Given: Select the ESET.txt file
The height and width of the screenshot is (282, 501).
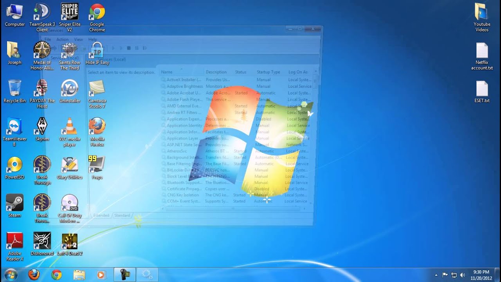Looking at the screenshot, I should [482, 91].
